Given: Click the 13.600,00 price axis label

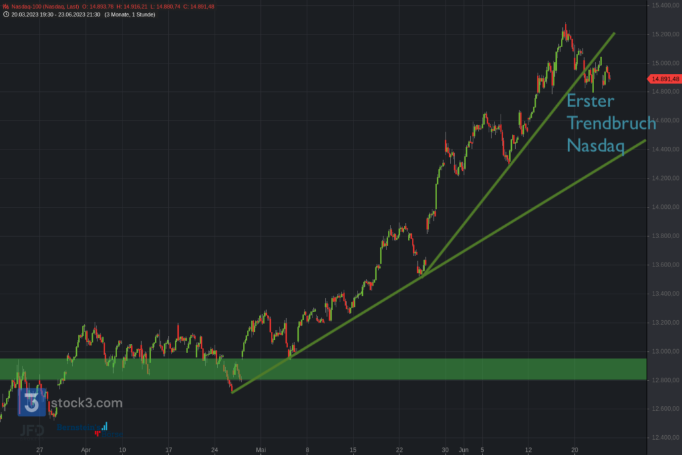Looking at the screenshot, I should 665,265.
